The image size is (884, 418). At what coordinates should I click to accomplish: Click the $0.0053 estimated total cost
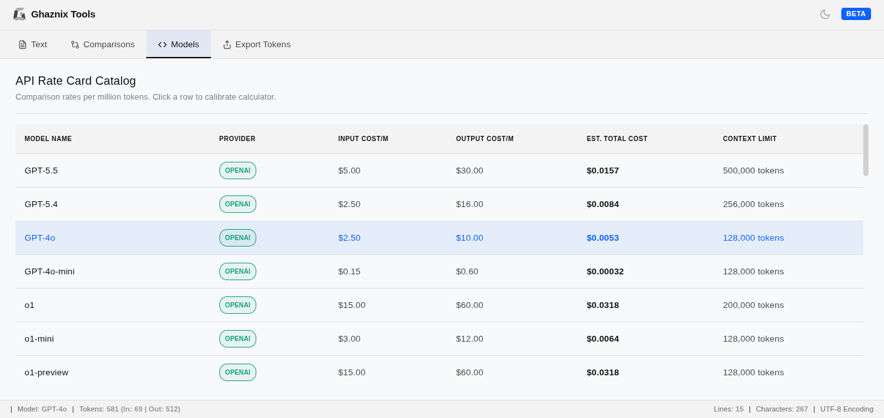tap(603, 238)
